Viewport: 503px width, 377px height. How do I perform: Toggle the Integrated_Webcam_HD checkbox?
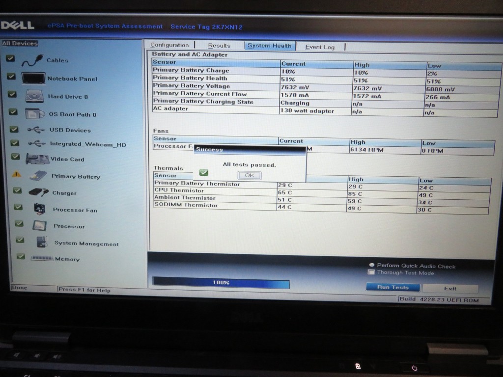tap(15, 143)
